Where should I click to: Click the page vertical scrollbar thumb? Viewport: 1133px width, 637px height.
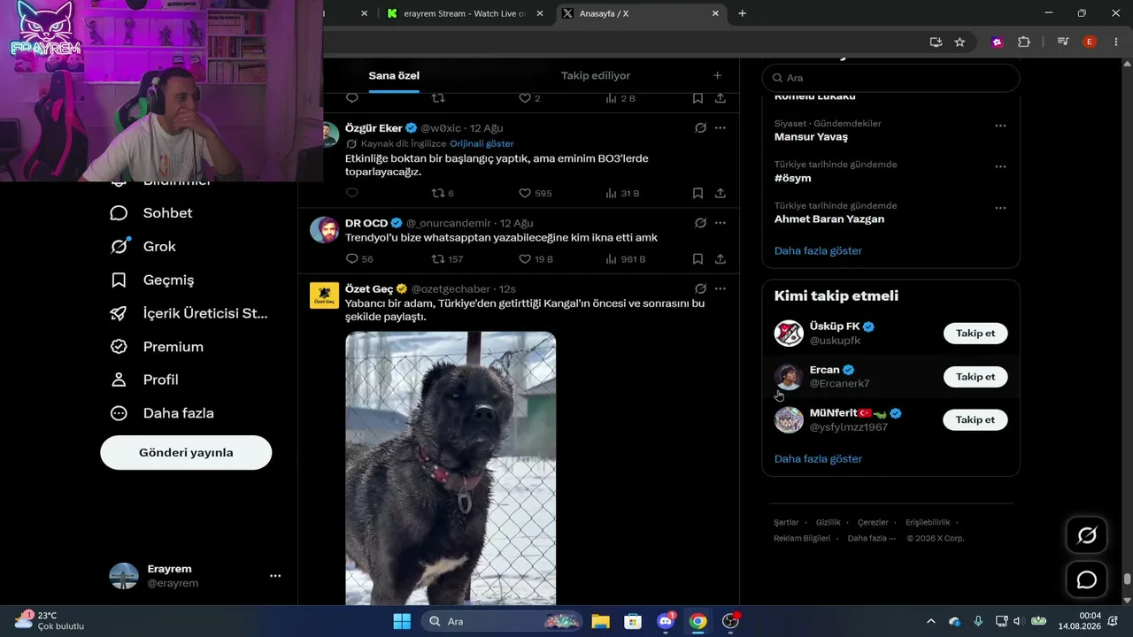pyautogui.click(x=1127, y=579)
